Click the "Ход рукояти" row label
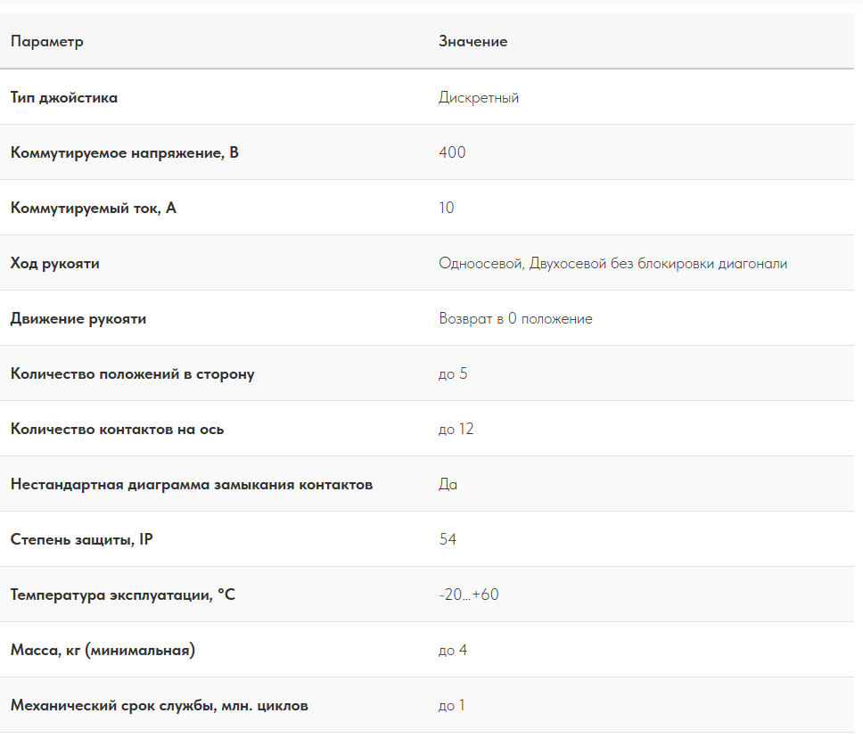This screenshot has height=738, width=863. coord(55,264)
